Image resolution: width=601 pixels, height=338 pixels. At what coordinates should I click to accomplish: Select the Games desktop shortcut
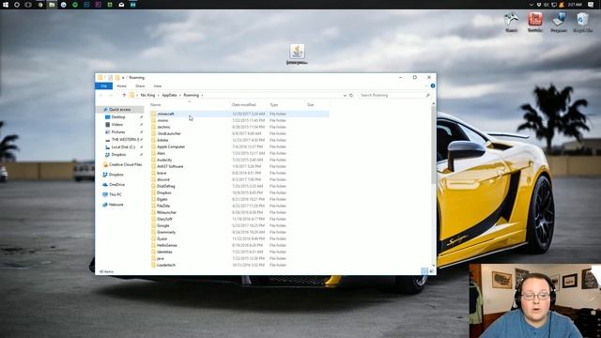click(511, 23)
